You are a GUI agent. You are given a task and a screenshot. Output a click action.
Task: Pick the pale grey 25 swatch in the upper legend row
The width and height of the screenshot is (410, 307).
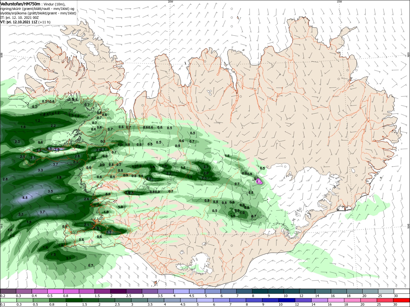point(386,291)
